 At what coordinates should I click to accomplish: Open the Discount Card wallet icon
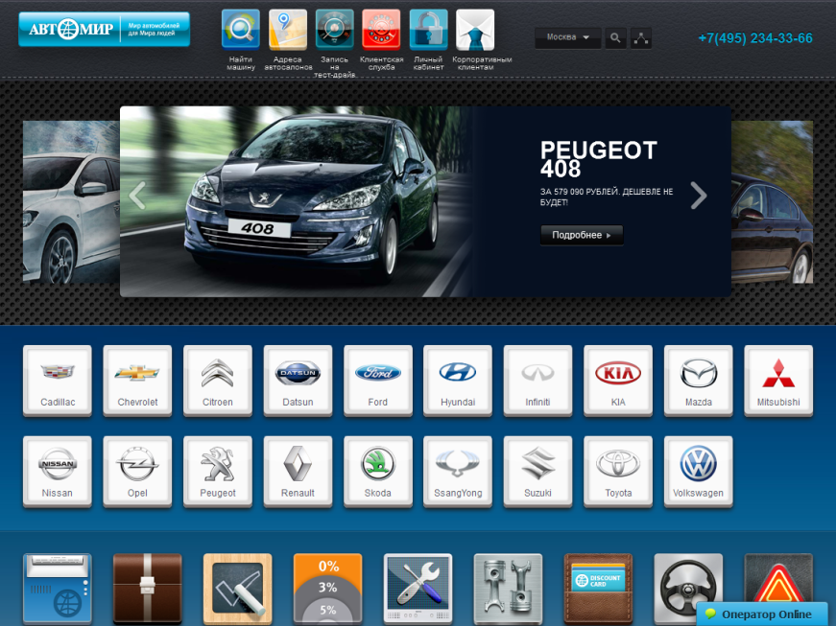pyautogui.click(x=598, y=590)
